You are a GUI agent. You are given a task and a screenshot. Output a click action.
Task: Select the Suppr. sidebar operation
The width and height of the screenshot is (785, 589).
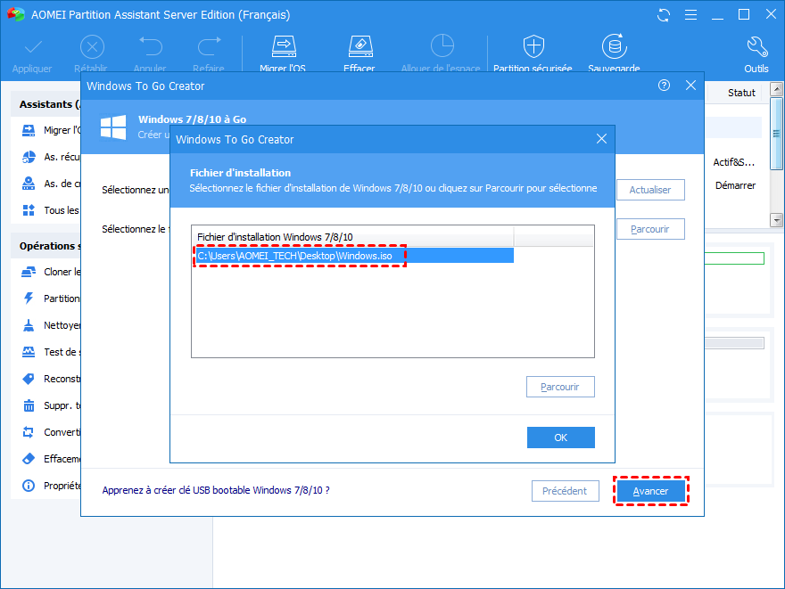51,405
